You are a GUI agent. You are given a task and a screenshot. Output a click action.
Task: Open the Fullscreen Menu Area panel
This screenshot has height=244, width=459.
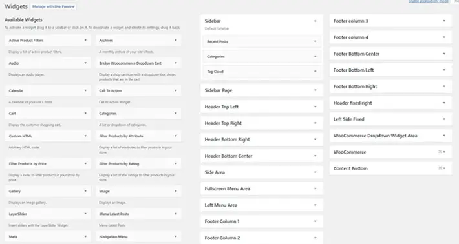pyautogui.click(x=262, y=188)
